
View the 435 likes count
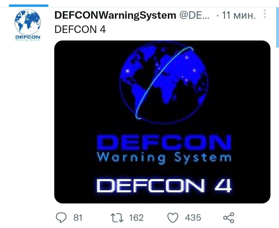click(x=193, y=218)
